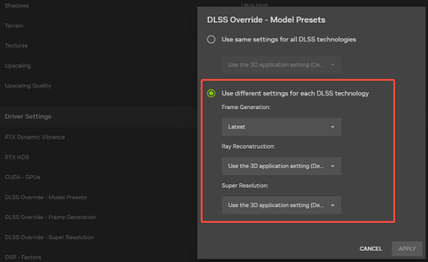Click the APPLY button
Viewport: 428px width, 262px height.
(x=407, y=248)
